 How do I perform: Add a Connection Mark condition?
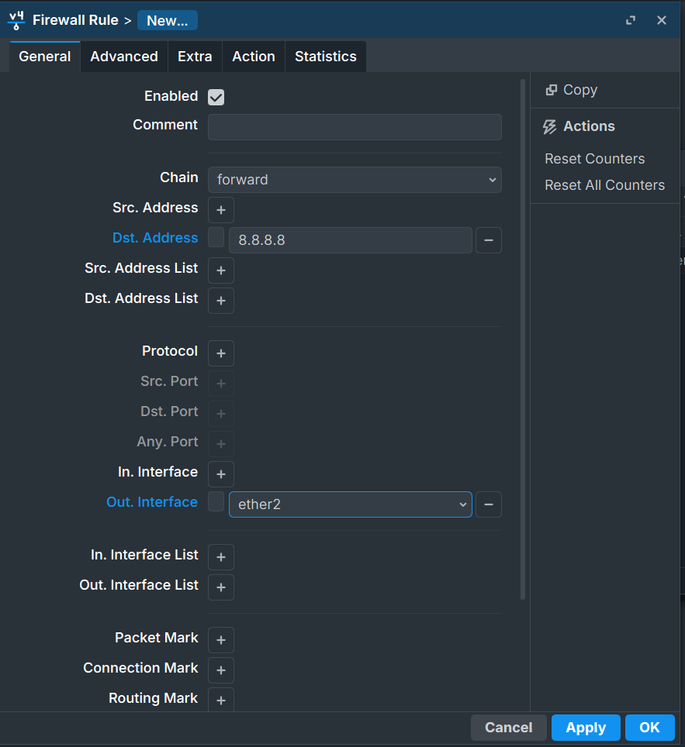click(x=221, y=670)
